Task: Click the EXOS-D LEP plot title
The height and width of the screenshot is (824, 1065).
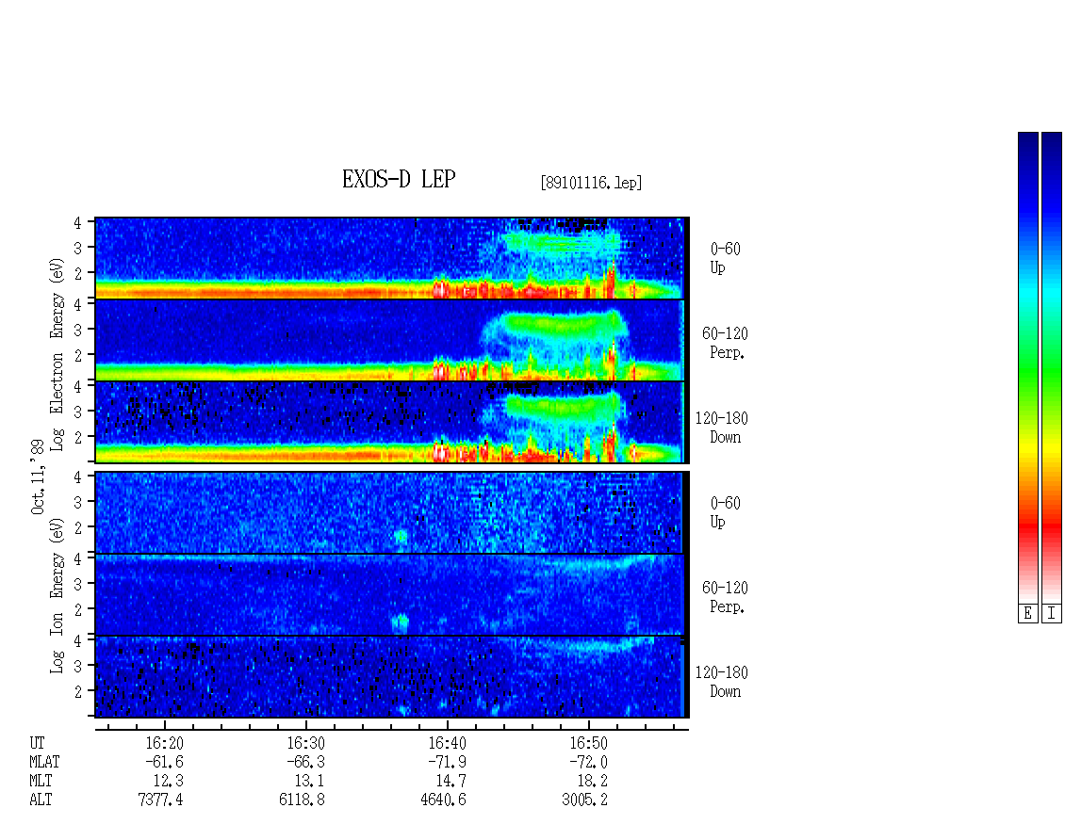Action: click(399, 179)
